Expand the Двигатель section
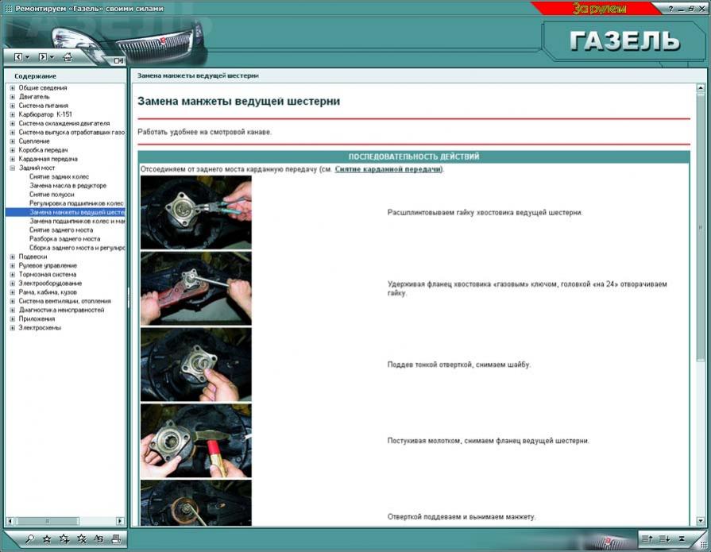The height and width of the screenshot is (552, 711). pyautogui.click(x=13, y=97)
